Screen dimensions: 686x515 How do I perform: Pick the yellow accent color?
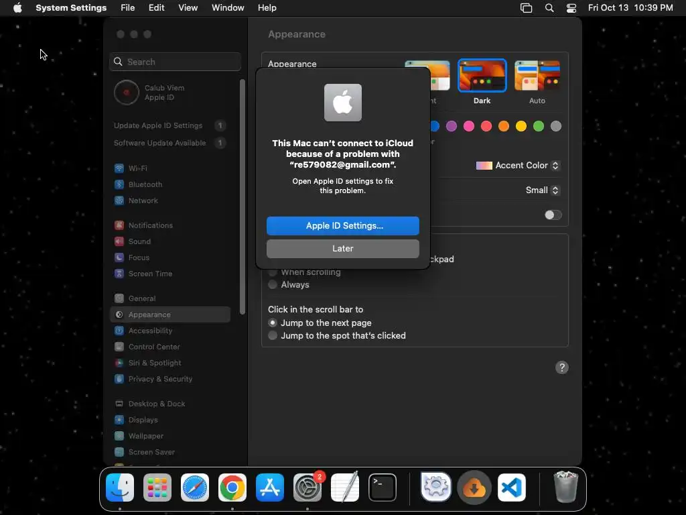pos(521,126)
